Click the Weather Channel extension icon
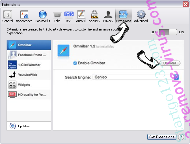The image size is (190, 144). tap(12, 65)
